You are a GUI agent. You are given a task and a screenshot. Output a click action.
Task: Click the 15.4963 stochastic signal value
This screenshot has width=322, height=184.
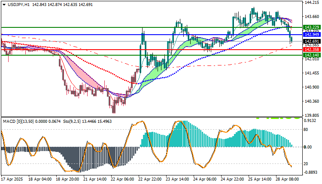click(104, 122)
